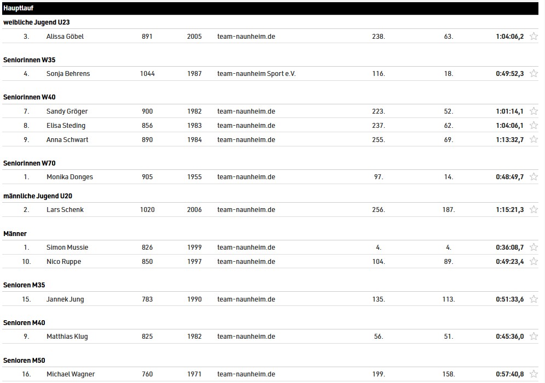The height and width of the screenshot is (383, 545).
Task: Toggle star for Jannek Jung's result
Action: coord(534,299)
